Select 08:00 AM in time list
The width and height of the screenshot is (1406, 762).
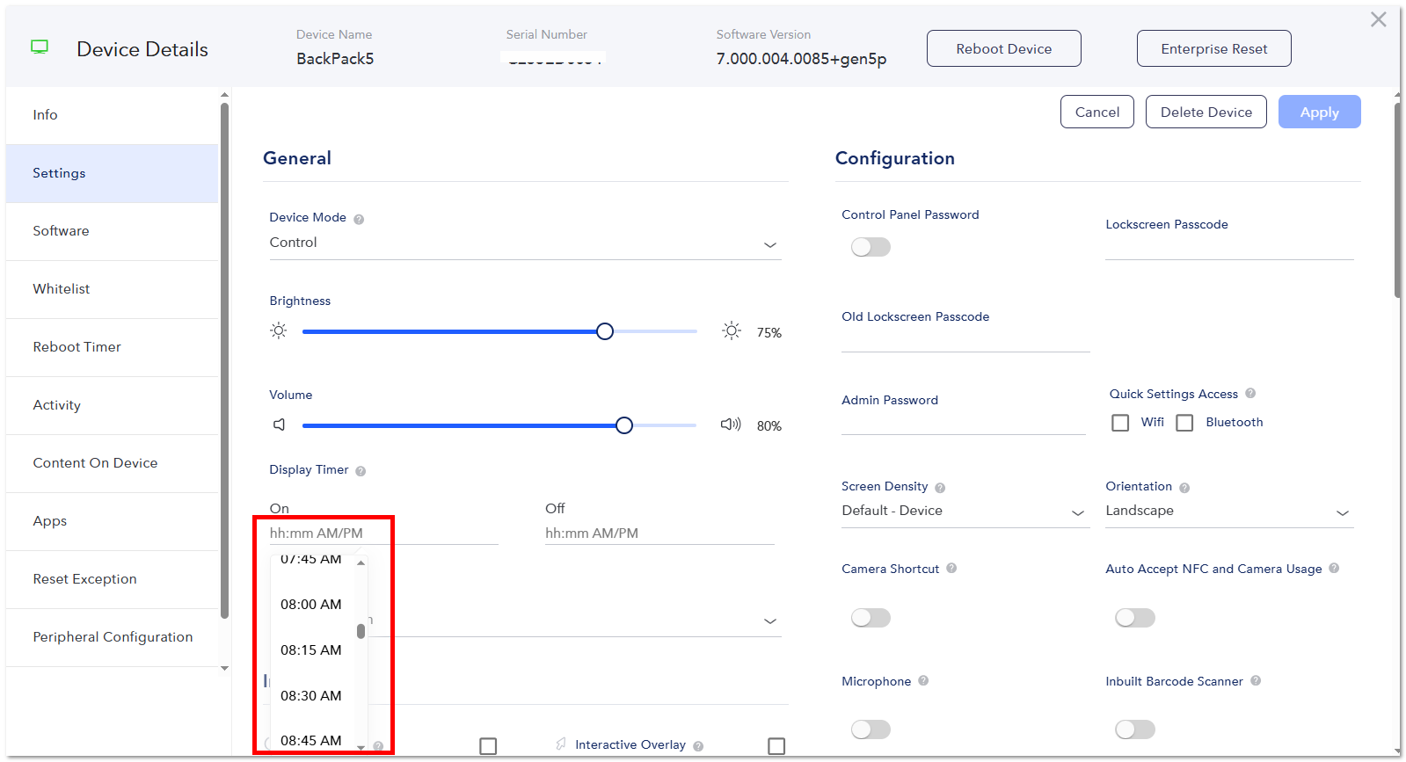point(311,605)
